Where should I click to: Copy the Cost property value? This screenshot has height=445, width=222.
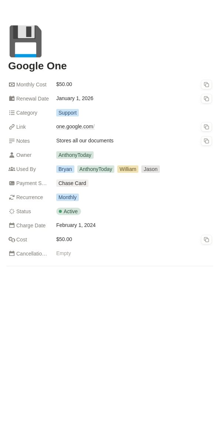tap(206, 240)
